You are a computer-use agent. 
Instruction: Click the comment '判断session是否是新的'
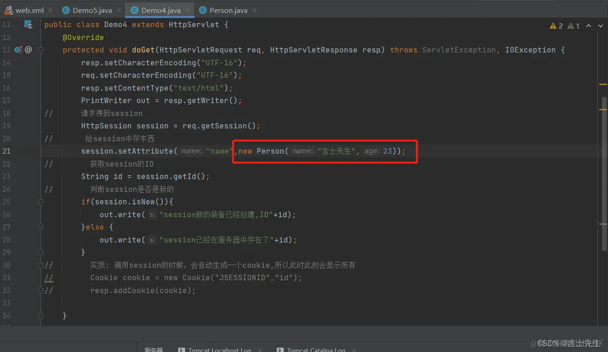tap(132, 189)
